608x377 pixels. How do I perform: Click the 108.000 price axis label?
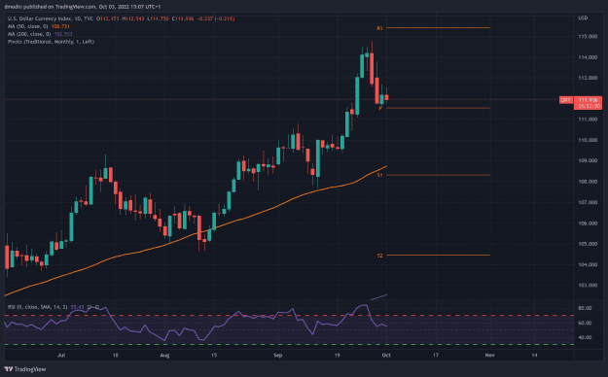tap(588, 182)
